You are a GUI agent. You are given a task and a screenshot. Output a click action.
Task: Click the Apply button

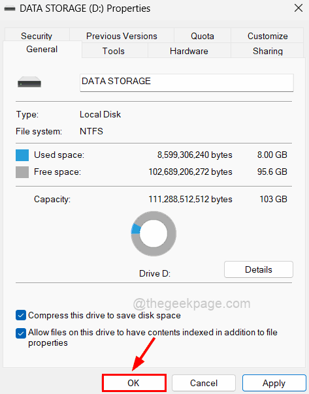click(274, 383)
